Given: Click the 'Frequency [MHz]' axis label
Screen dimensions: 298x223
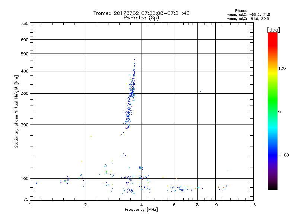Looking at the screenshot, I should coord(141,210).
